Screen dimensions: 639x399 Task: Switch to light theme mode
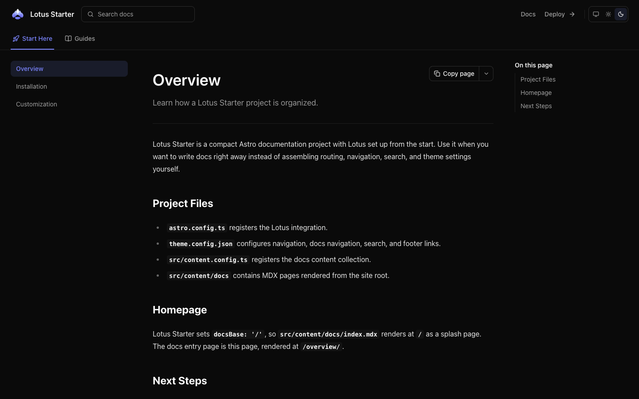point(608,14)
